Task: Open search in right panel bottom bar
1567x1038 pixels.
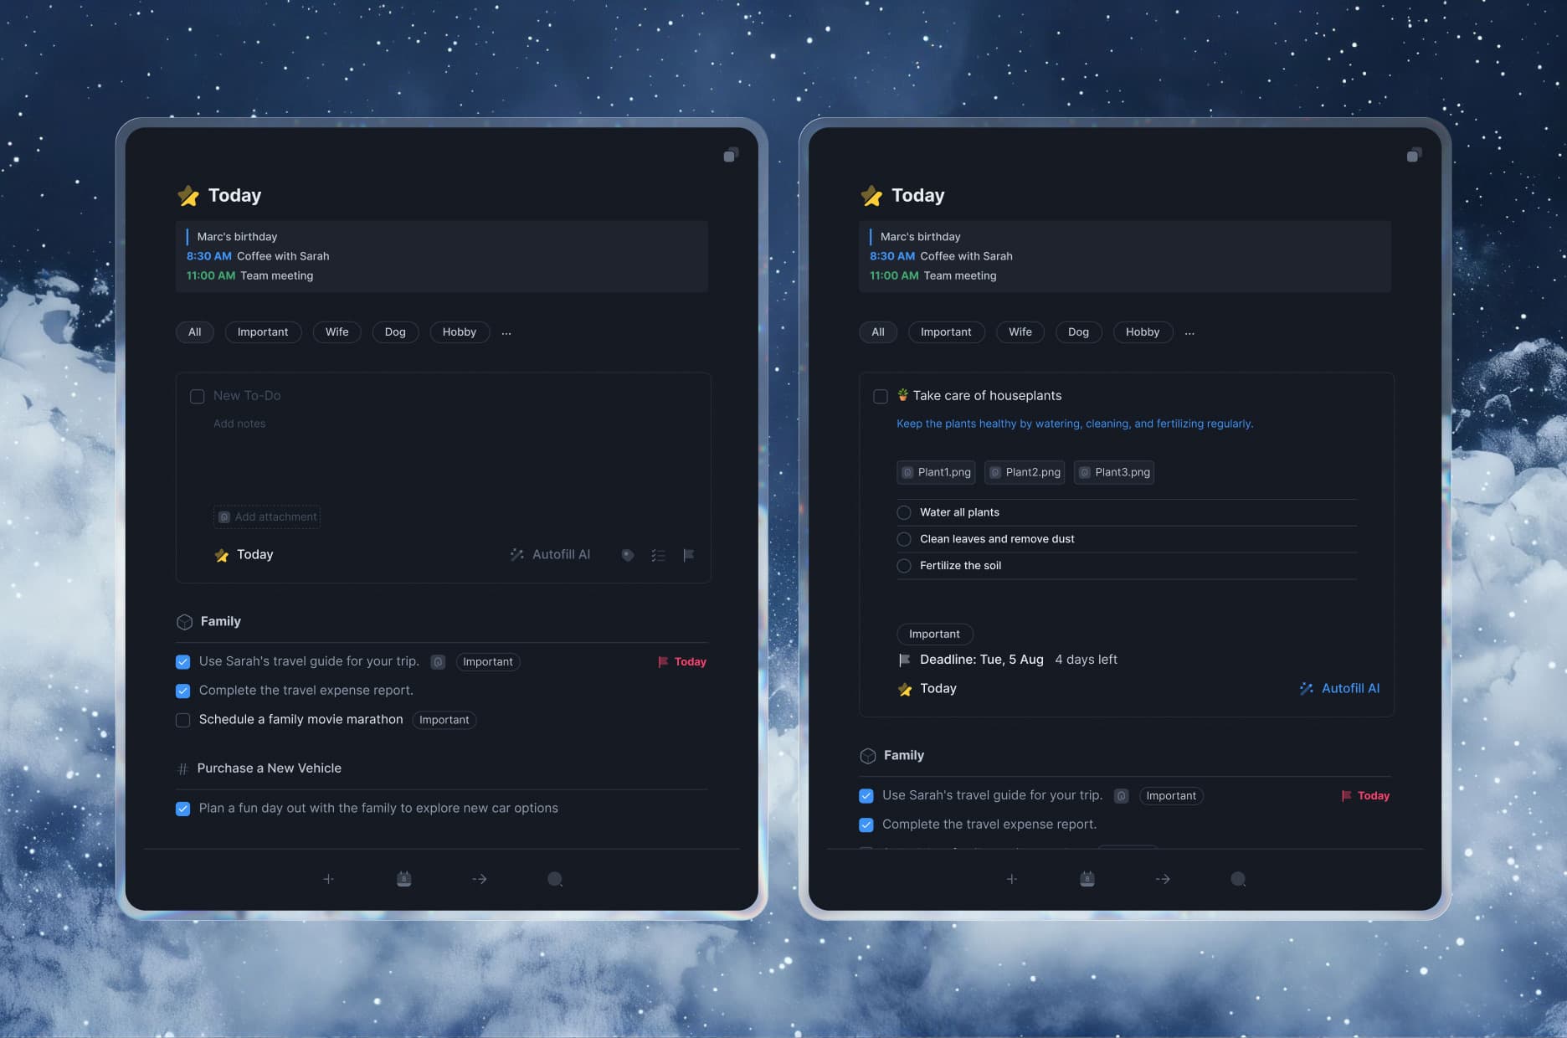Action: pyautogui.click(x=1238, y=879)
